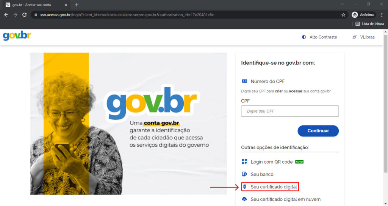
Task: Click the digital certificate token icon
Action: click(x=244, y=186)
